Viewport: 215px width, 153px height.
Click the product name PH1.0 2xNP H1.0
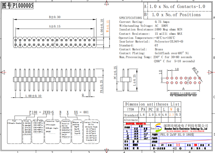(x=177, y=135)
